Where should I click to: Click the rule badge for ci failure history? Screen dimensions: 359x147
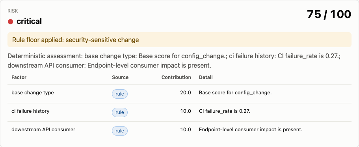pos(120,112)
